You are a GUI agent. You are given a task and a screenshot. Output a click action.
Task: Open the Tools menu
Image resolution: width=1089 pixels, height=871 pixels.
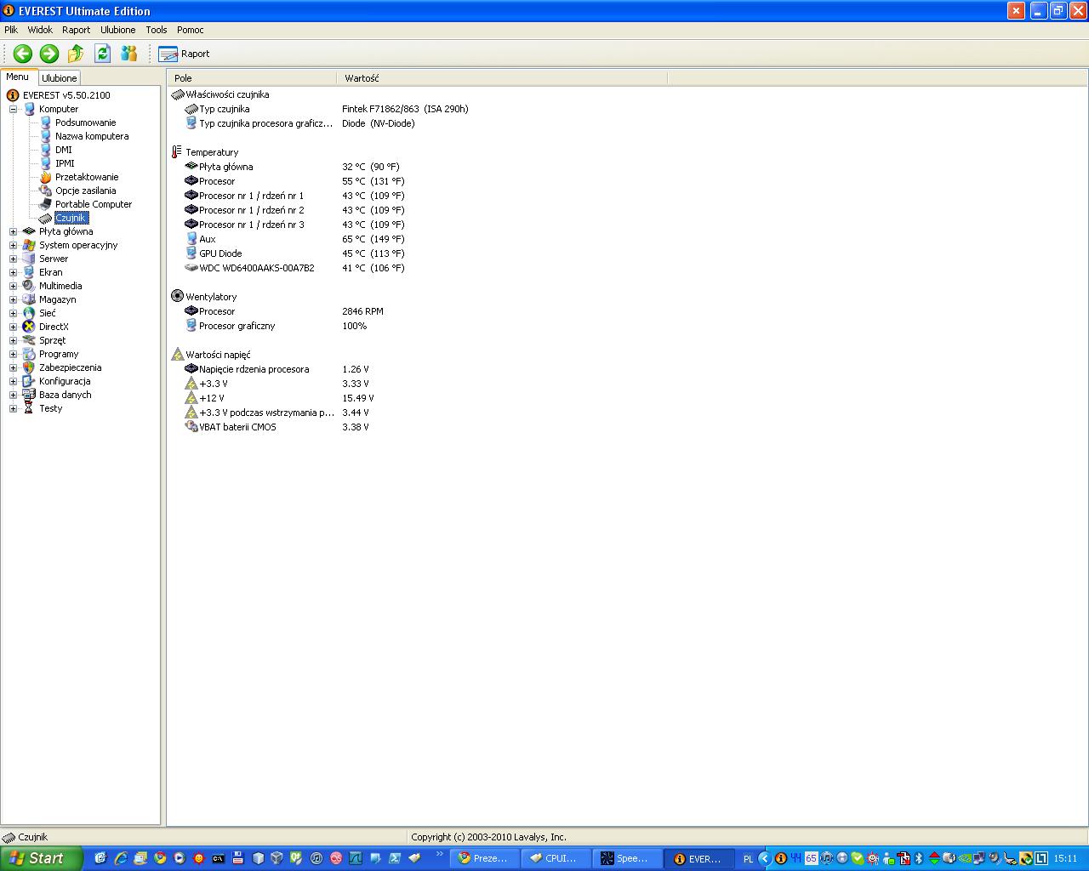click(157, 30)
